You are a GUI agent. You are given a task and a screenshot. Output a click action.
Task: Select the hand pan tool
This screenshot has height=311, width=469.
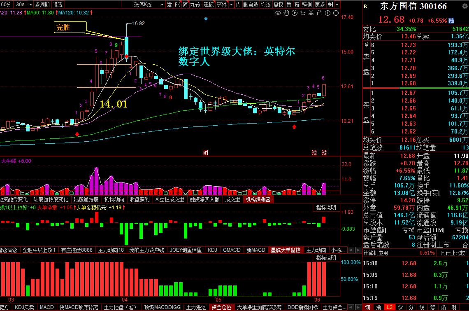pyautogui.click(x=286, y=13)
